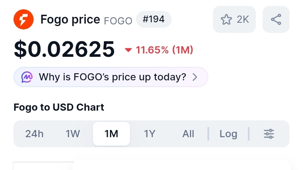Click the purple AI chat icon

[27, 77]
